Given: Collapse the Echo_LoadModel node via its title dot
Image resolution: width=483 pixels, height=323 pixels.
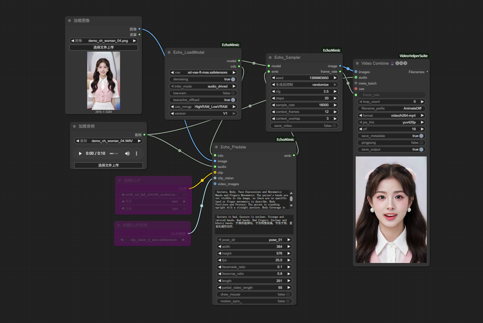Looking at the screenshot, I should pyautogui.click(x=169, y=52).
